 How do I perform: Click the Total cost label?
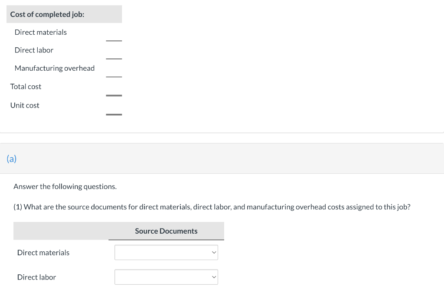click(26, 86)
